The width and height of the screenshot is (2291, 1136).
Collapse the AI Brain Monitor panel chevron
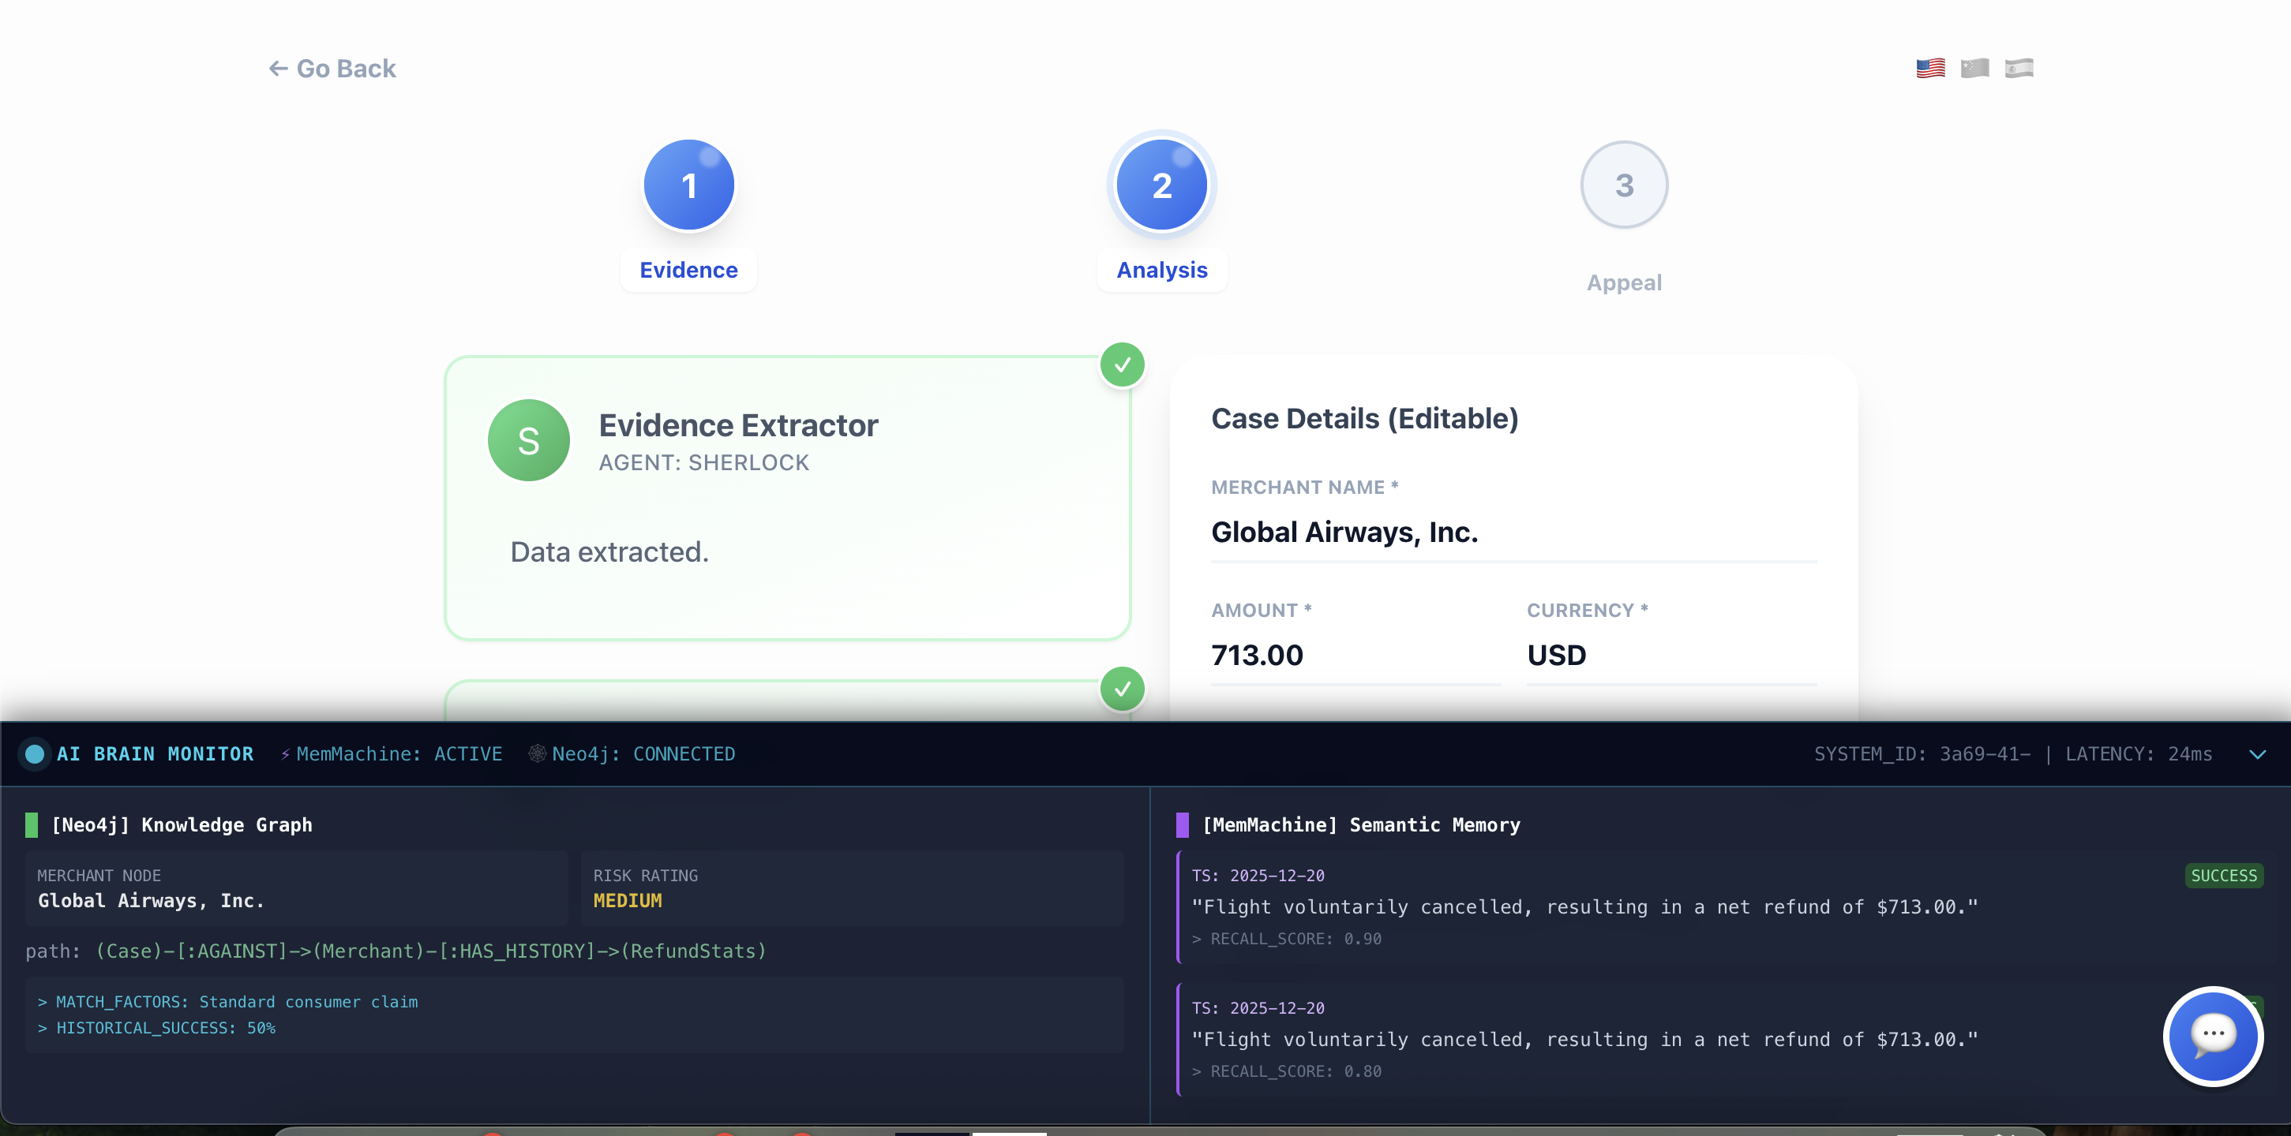(x=2257, y=755)
